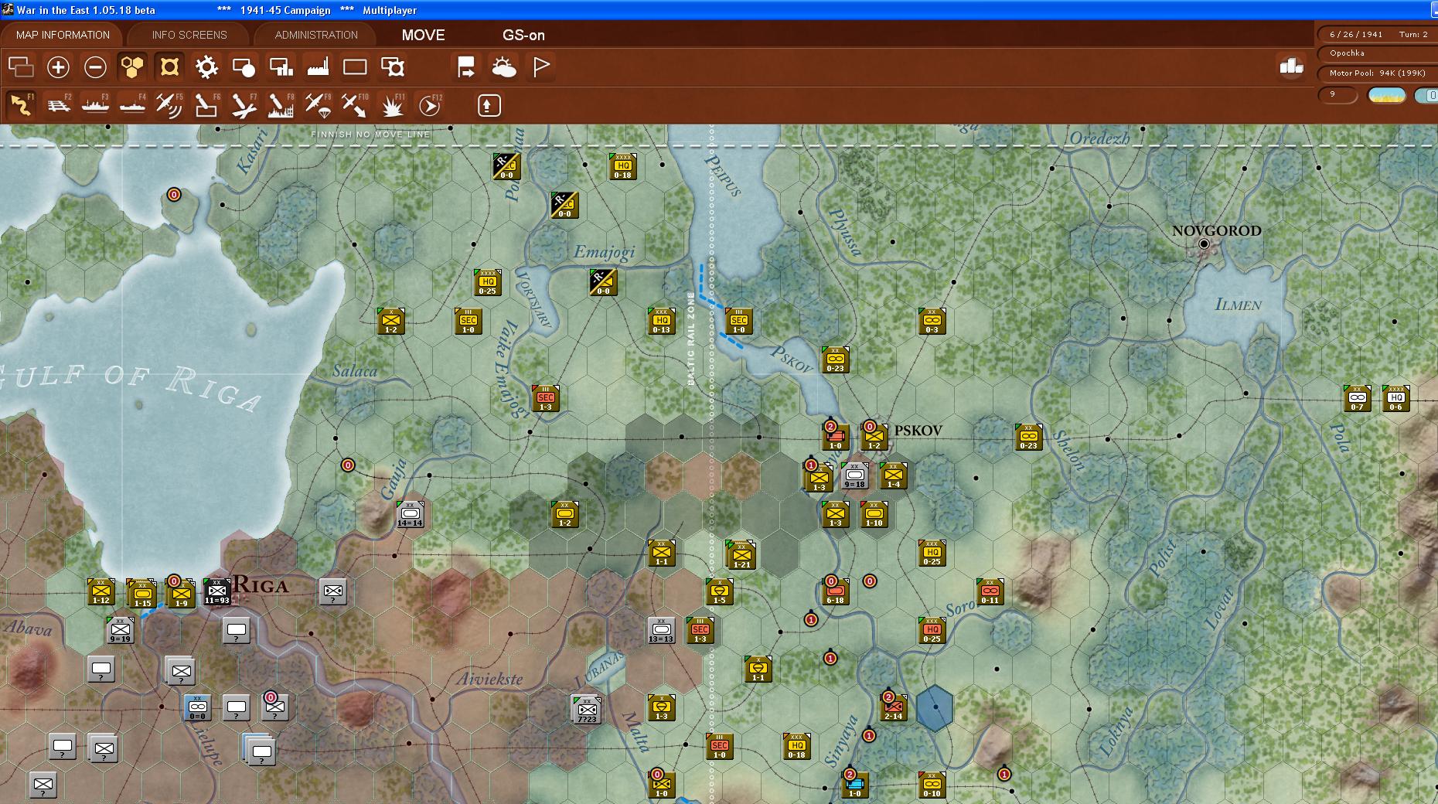Select the 9=19 unit south of Riga
This screenshot has width=1438, height=804.
click(120, 630)
